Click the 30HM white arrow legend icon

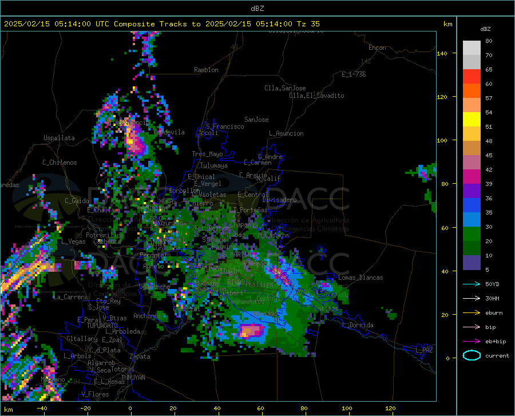click(x=472, y=299)
